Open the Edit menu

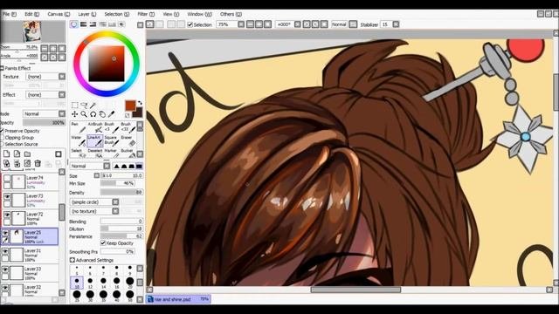tap(31, 14)
